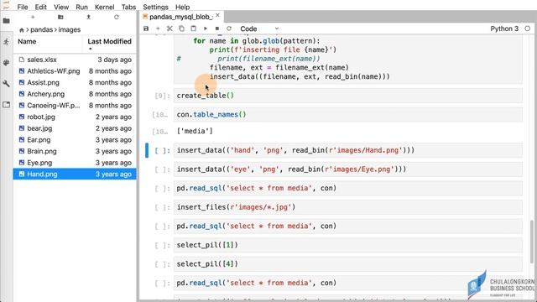
Task: Copy the selected cell
Action: (x=181, y=29)
